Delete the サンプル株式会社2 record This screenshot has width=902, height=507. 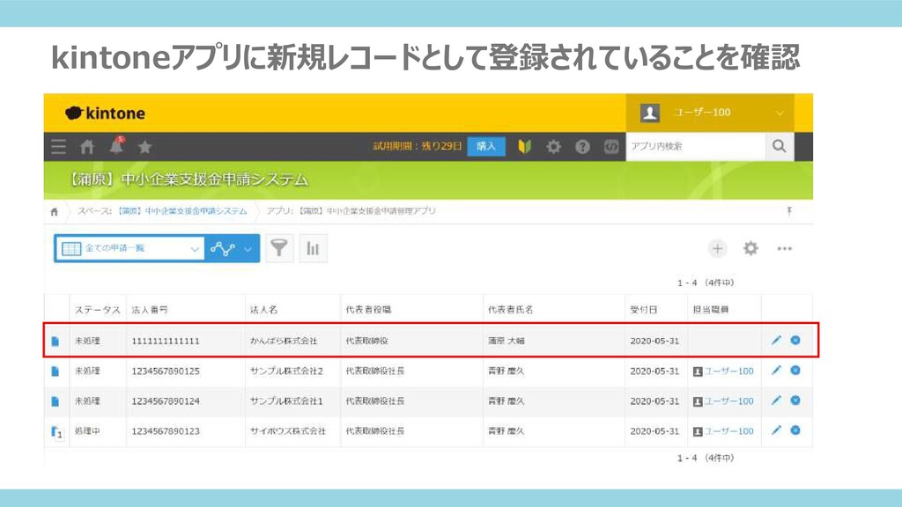[x=795, y=371]
